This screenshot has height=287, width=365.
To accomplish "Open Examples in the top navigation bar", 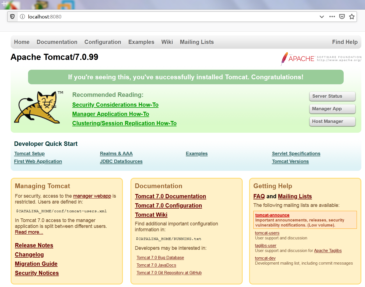I will click(141, 42).
